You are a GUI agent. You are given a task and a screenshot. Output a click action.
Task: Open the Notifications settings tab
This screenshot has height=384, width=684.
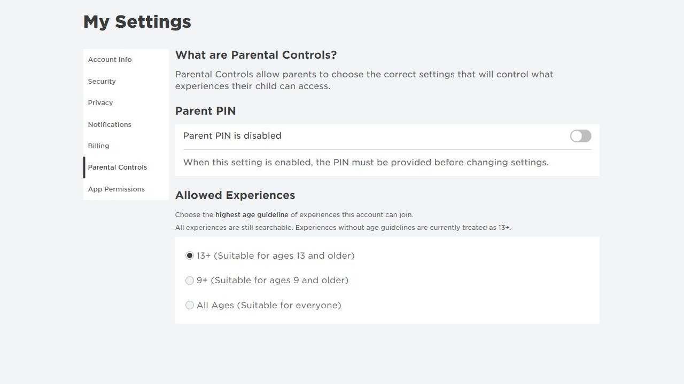[110, 125]
